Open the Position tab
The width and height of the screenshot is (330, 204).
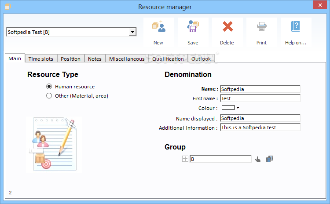pyautogui.click(x=70, y=59)
